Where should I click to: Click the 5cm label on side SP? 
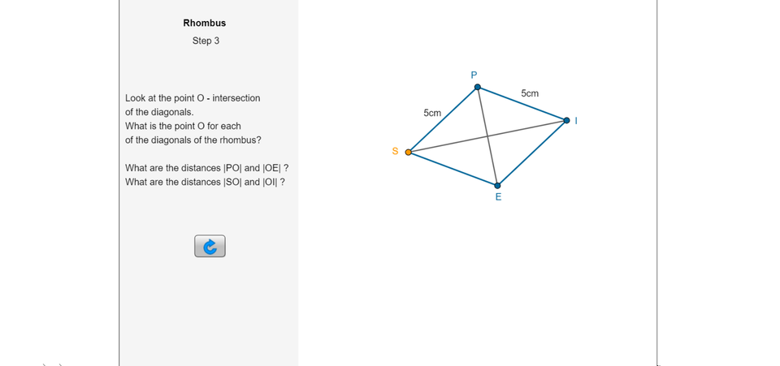pyautogui.click(x=432, y=113)
